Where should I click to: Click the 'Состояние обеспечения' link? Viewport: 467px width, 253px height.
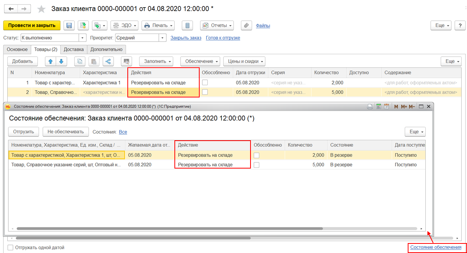tap(436, 247)
